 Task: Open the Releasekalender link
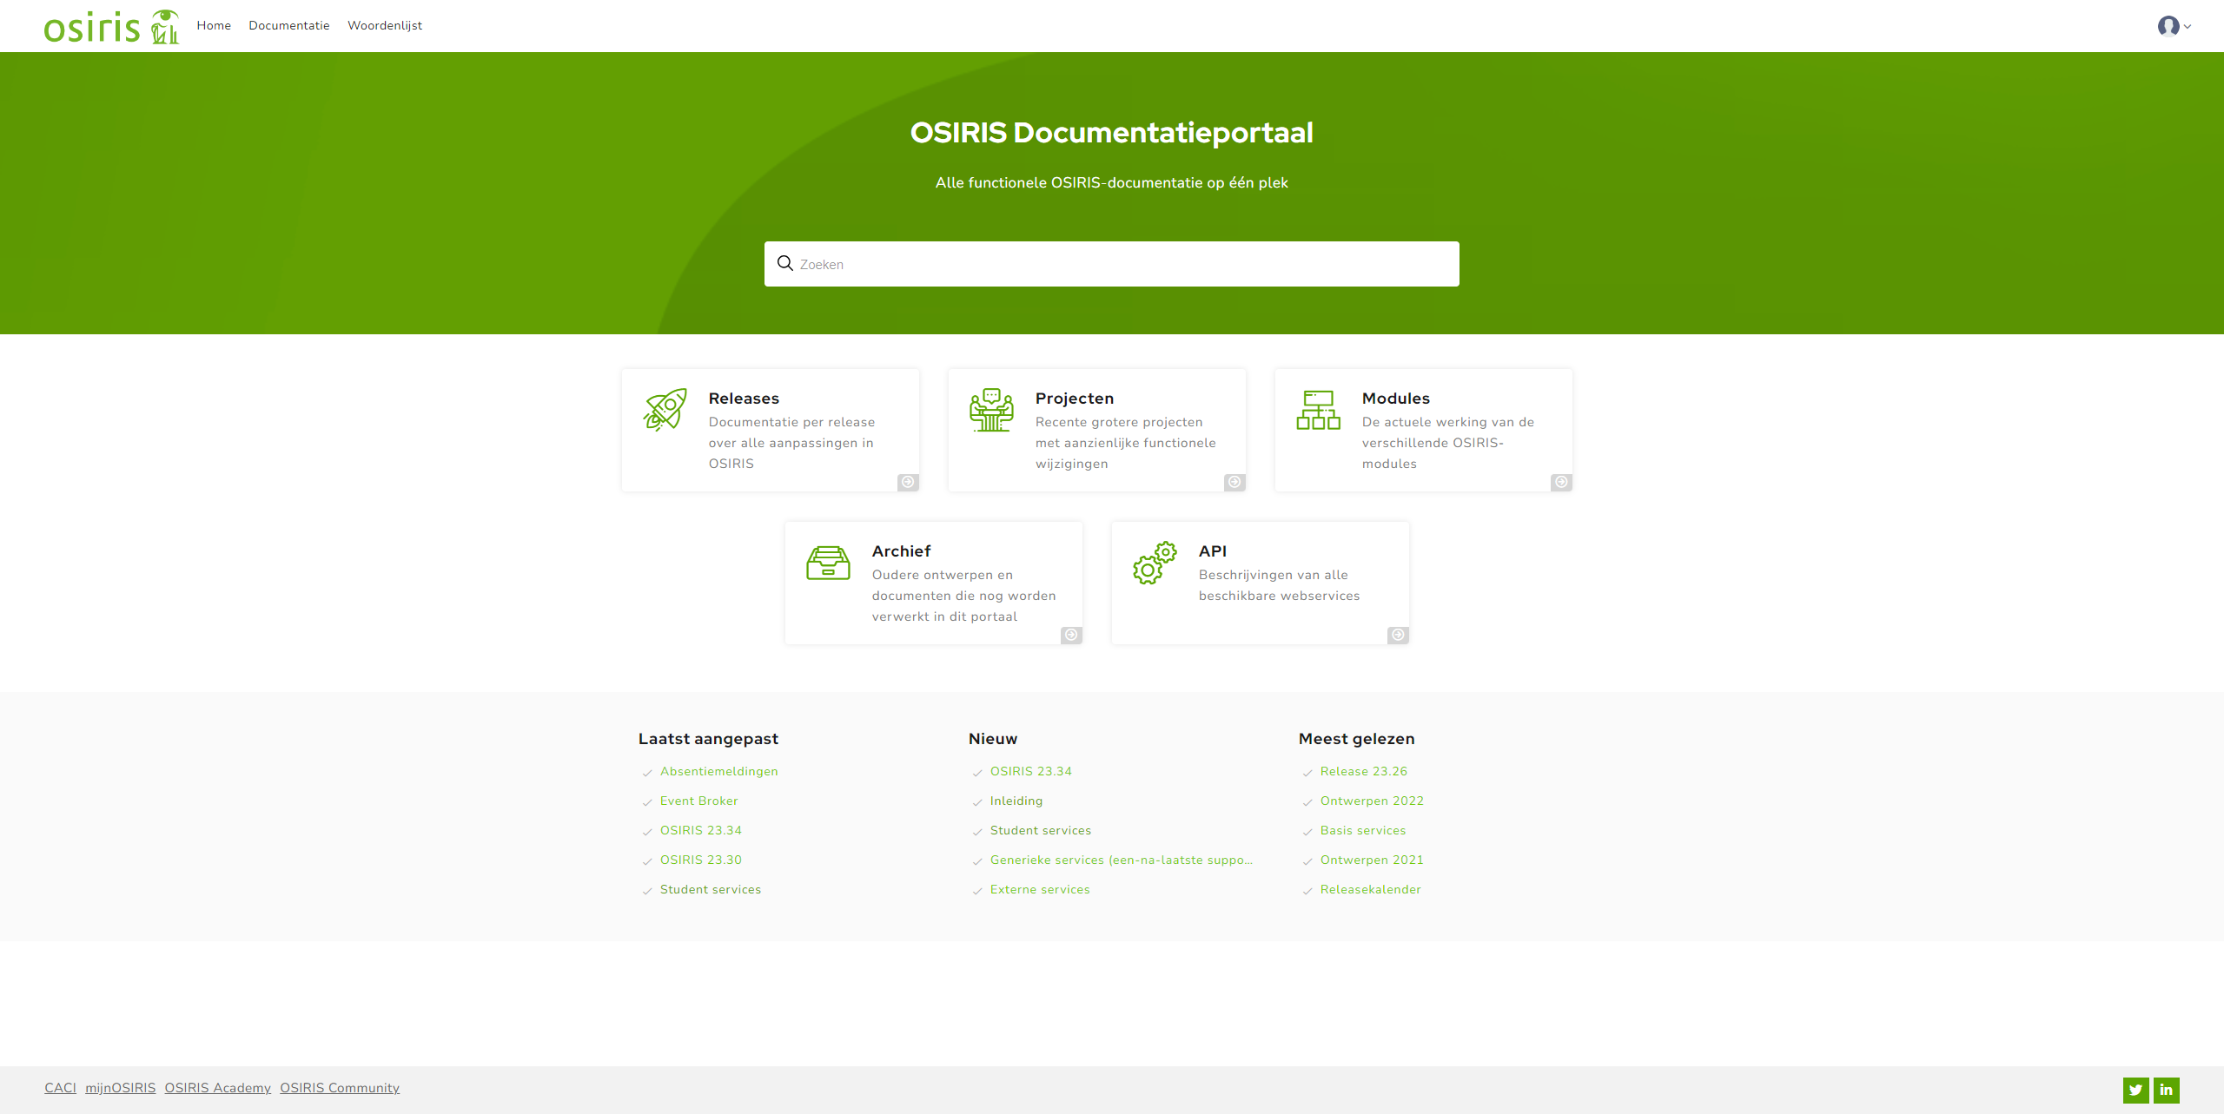pos(1371,889)
